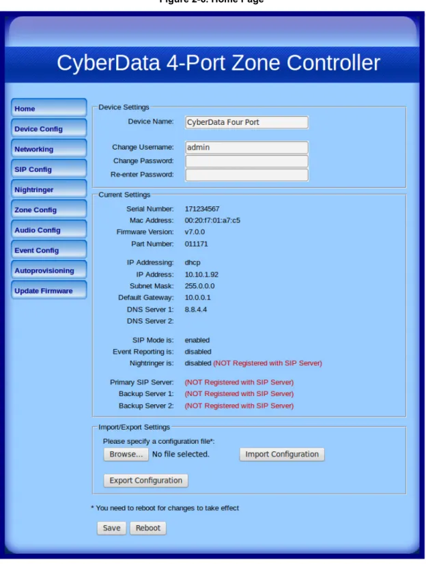Image resolution: width=426 pixels, height=564 pixels.
Task: Click SIP Mode status enabled
Action: 197,340
